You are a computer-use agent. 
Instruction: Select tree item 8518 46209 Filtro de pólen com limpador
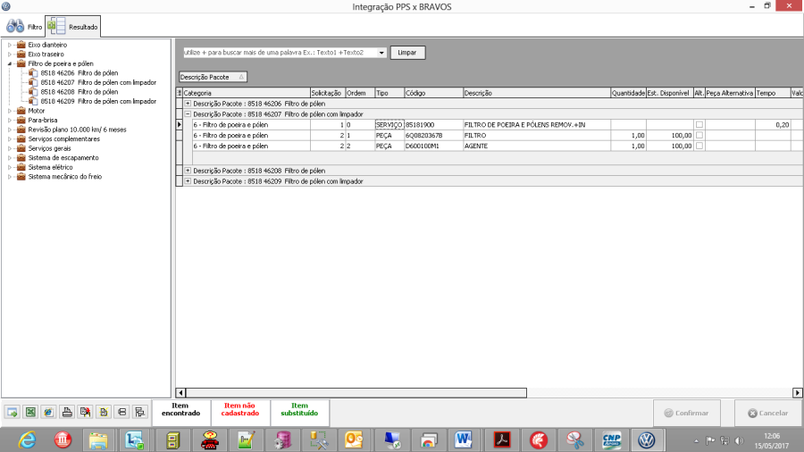pos(98,102)
